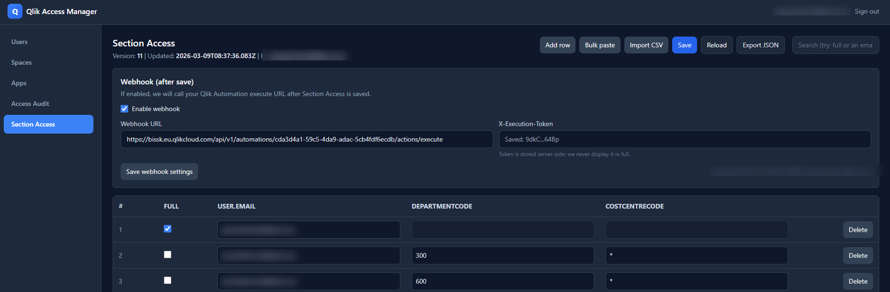
Task: Click the Reload button
Action: (717, 45)
